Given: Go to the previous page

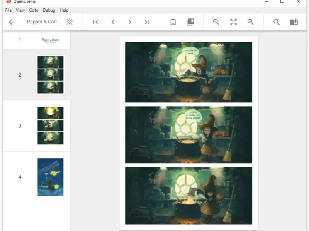Looking at the screenshot, I should pos(113,22).
